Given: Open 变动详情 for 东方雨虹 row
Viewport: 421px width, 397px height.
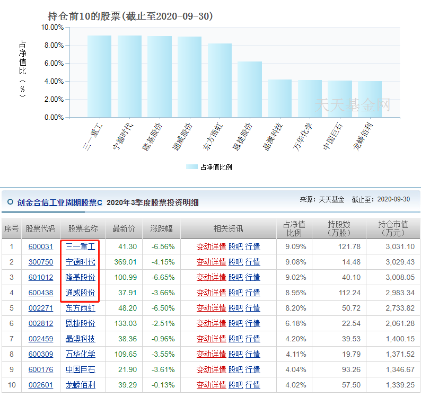Looking at the screenshot, I should coord(212,308).
